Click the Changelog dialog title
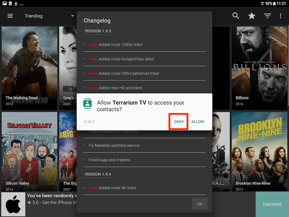Screen dimensions: 289x217 click(97, 21)
